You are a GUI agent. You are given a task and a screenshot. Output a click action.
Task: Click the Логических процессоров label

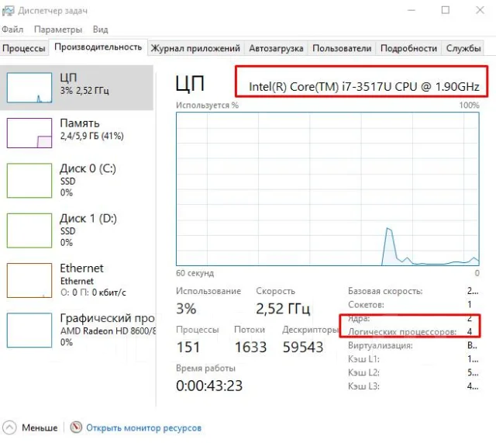coord(402,332)
